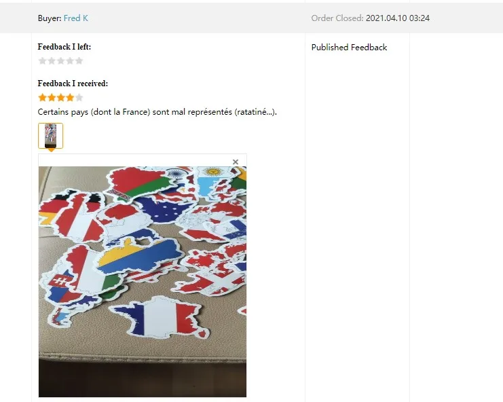
Task: Click first orange star in received feedback
Action: pos(42,98)
